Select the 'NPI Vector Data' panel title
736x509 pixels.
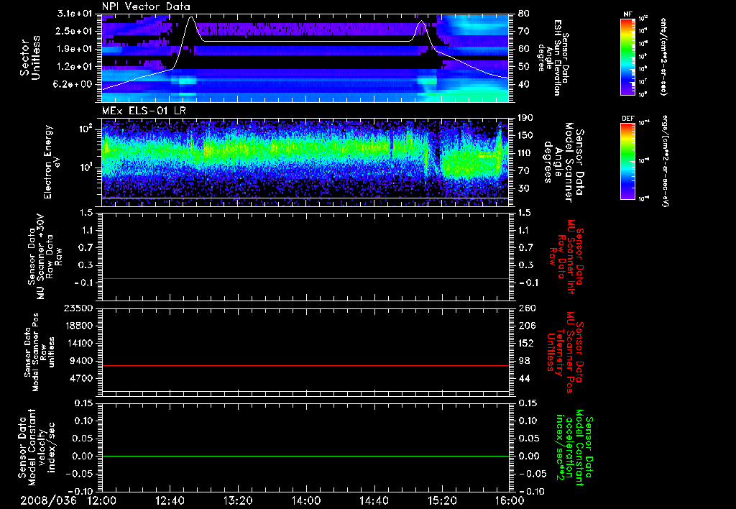146,6
